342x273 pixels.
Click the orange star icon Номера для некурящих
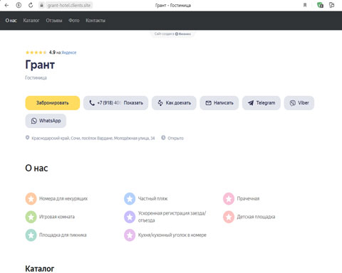point(31,198)
